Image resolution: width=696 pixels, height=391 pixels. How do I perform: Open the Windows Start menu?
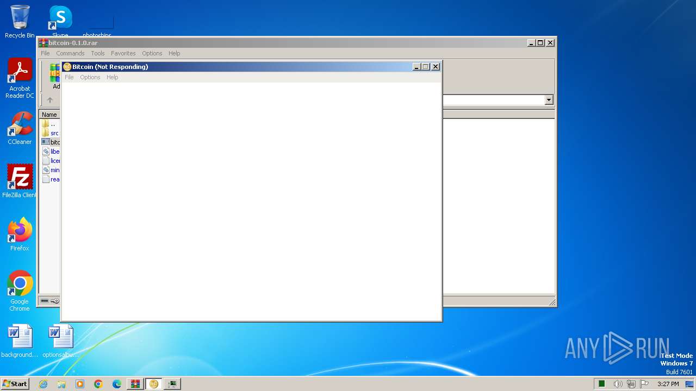(15, 384)
